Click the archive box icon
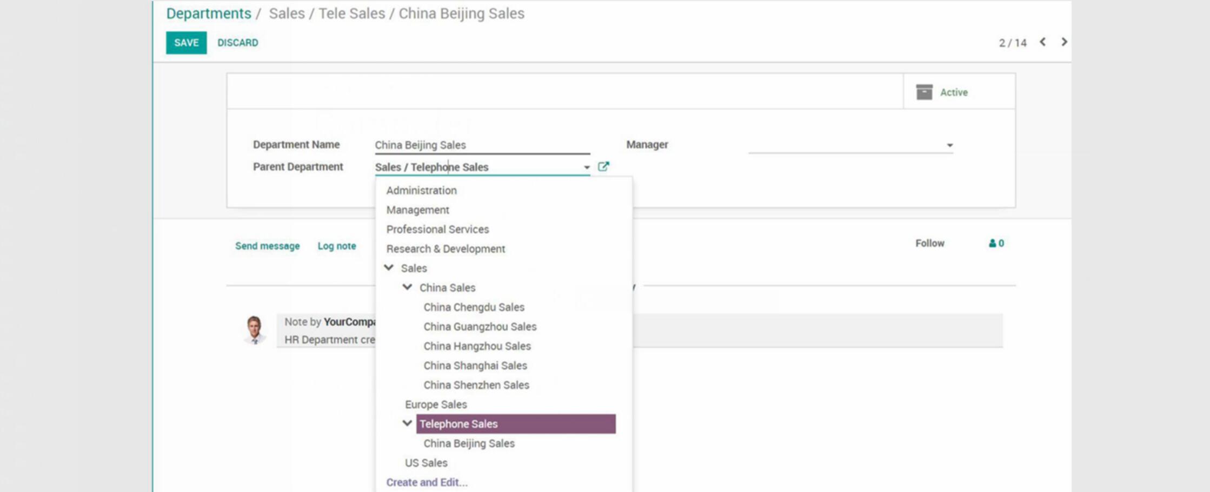 click(924, 92)
